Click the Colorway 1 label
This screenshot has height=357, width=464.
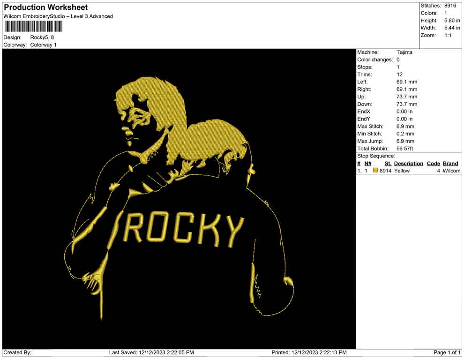pos(43,45)
